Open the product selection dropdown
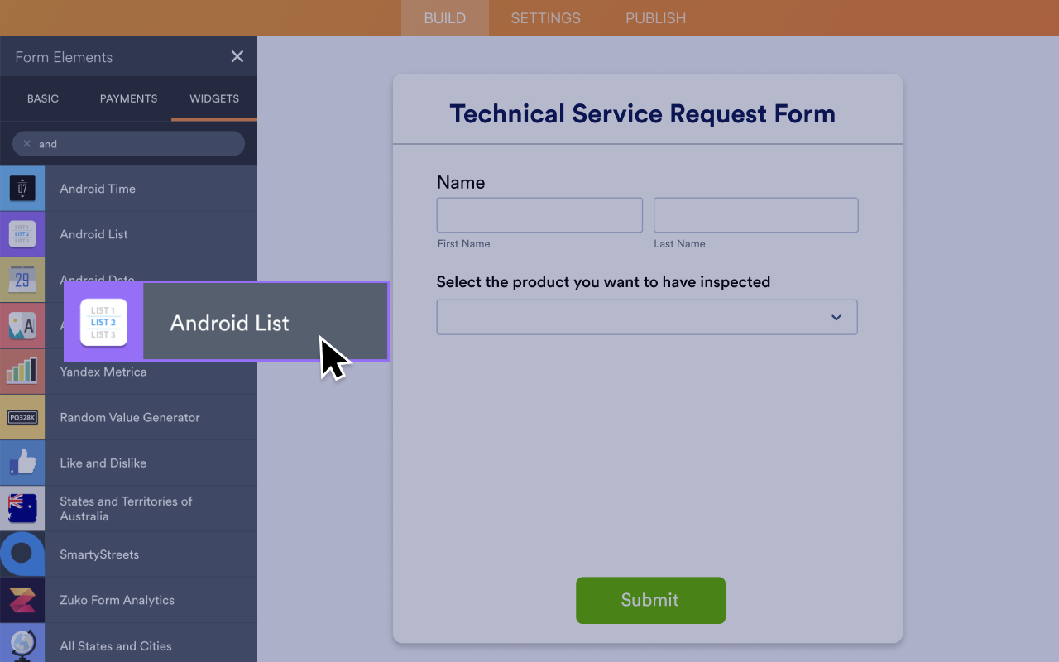Screen dimensions: 1059x662 click(x=646, y=318)
